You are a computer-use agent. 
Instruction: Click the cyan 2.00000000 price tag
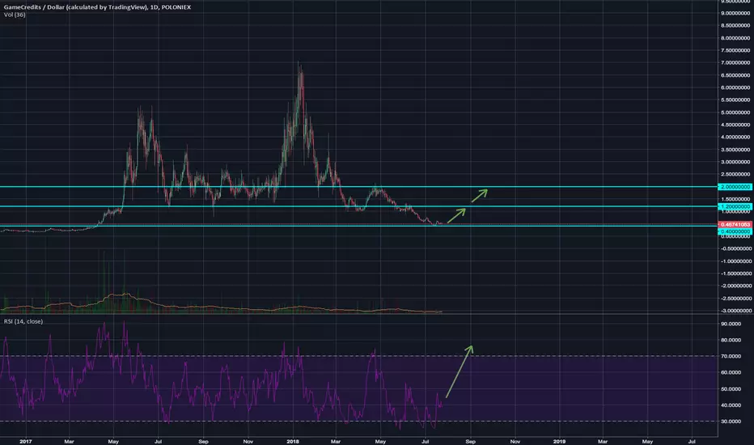click(735, 187)
